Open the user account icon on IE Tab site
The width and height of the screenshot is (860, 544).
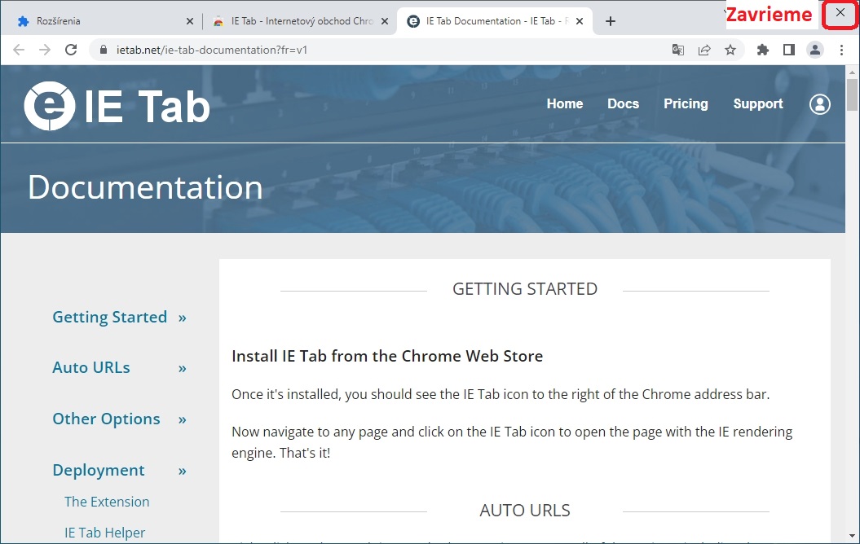(819, 104)
